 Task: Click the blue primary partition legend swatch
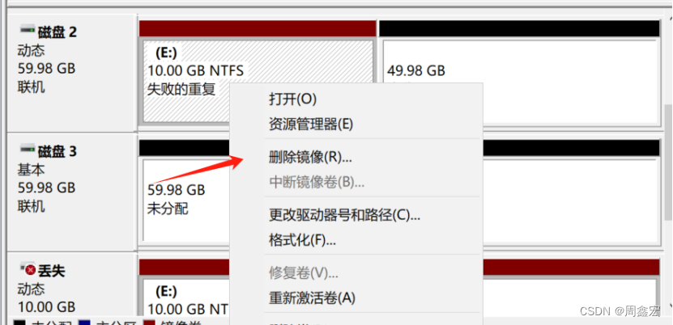(x=84, y=323)
